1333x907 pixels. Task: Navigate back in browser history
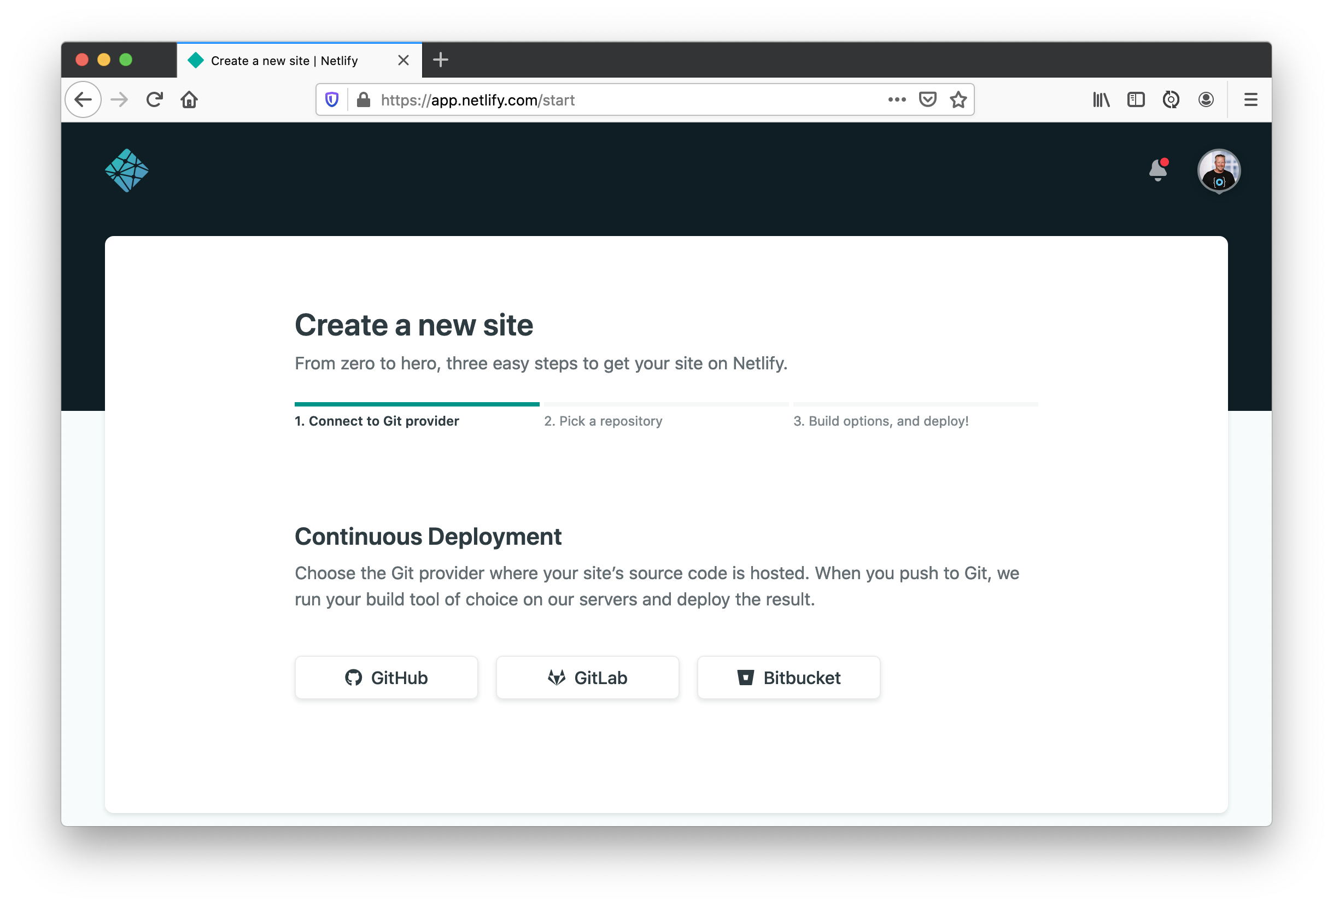[84, 100]
